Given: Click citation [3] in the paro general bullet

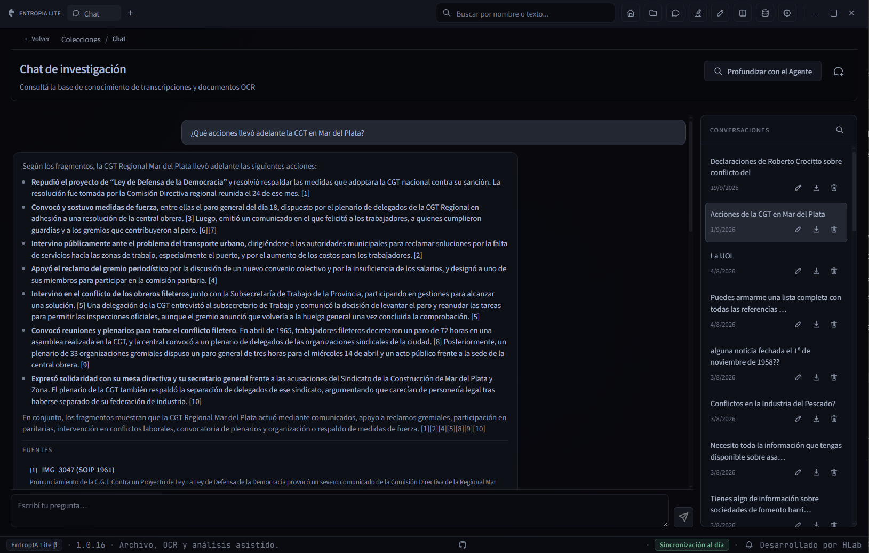Looking at the screenshot, I should (x=189, y=218).
